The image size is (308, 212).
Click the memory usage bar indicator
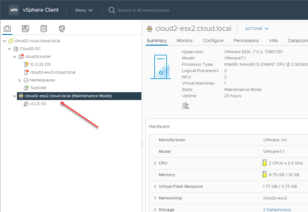pos(265,175)
